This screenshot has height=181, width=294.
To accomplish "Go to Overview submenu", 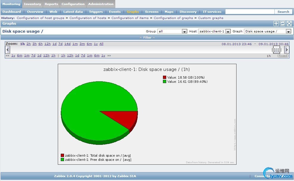I will click(x=35, y=12).
